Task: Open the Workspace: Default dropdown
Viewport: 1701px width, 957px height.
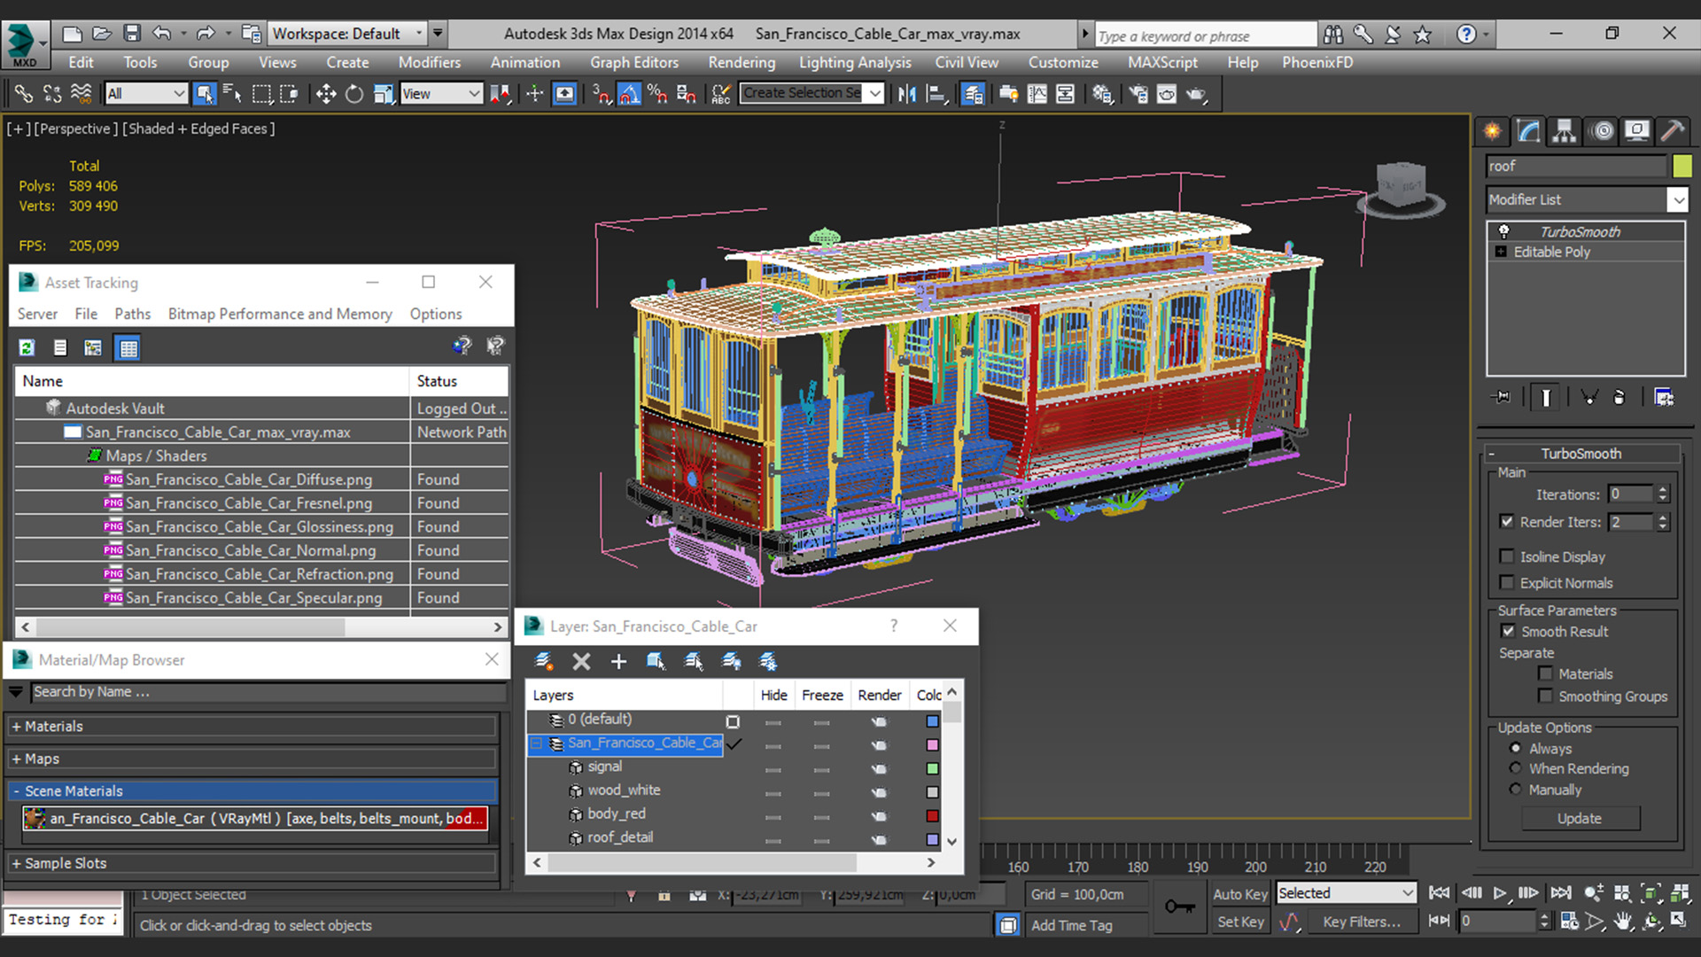Action: [348, 34]
